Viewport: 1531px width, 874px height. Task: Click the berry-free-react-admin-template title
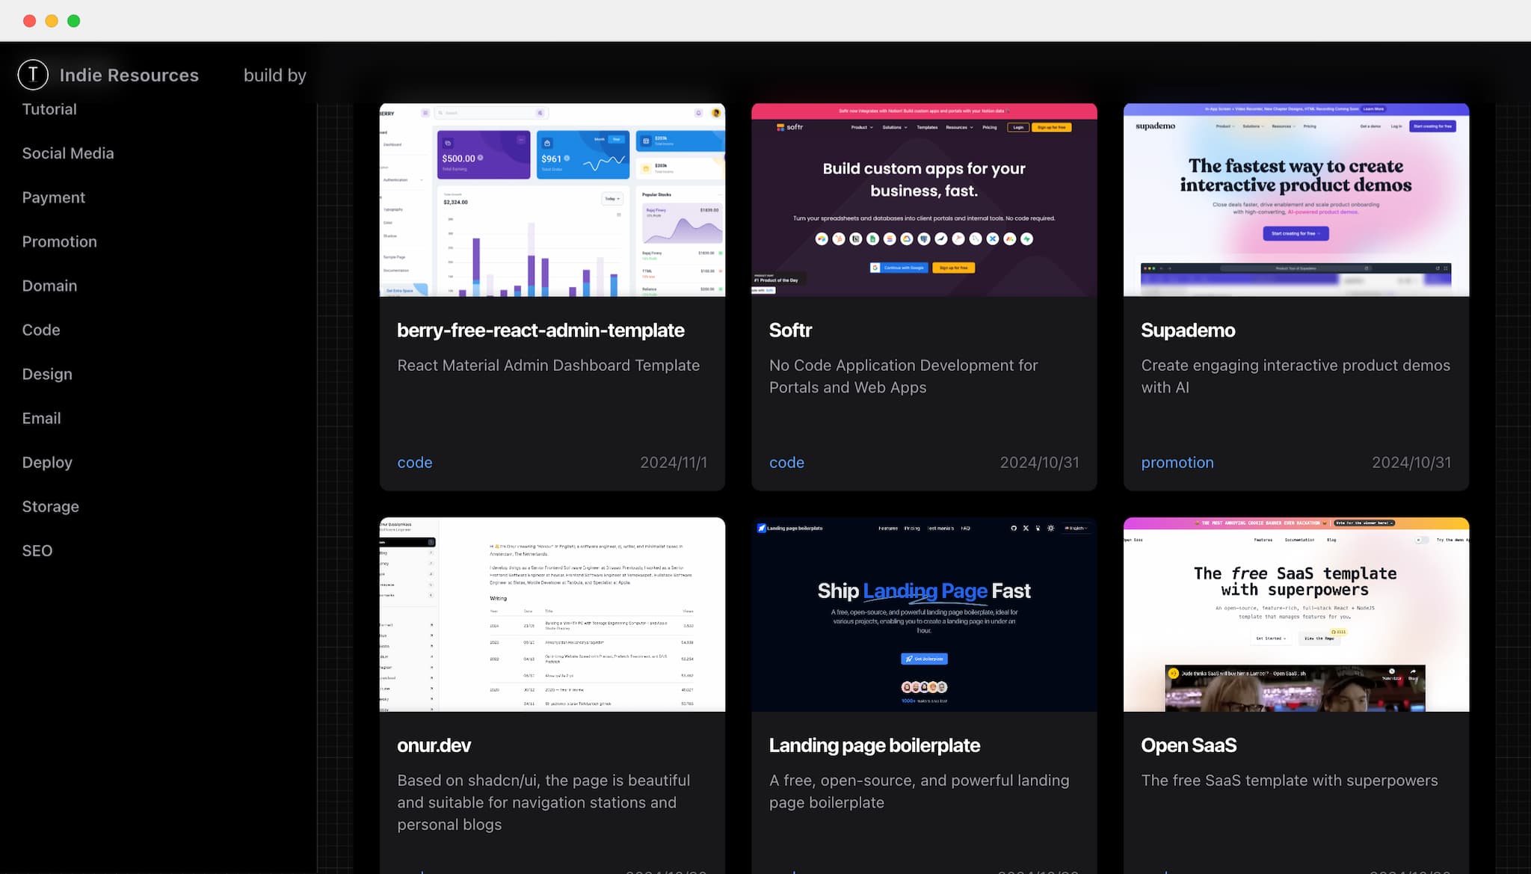tap(540, 330)
